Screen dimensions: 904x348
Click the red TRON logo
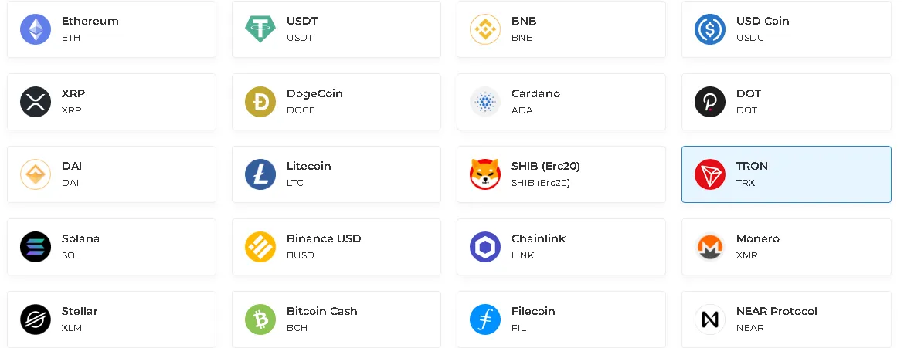coord(710,174)
